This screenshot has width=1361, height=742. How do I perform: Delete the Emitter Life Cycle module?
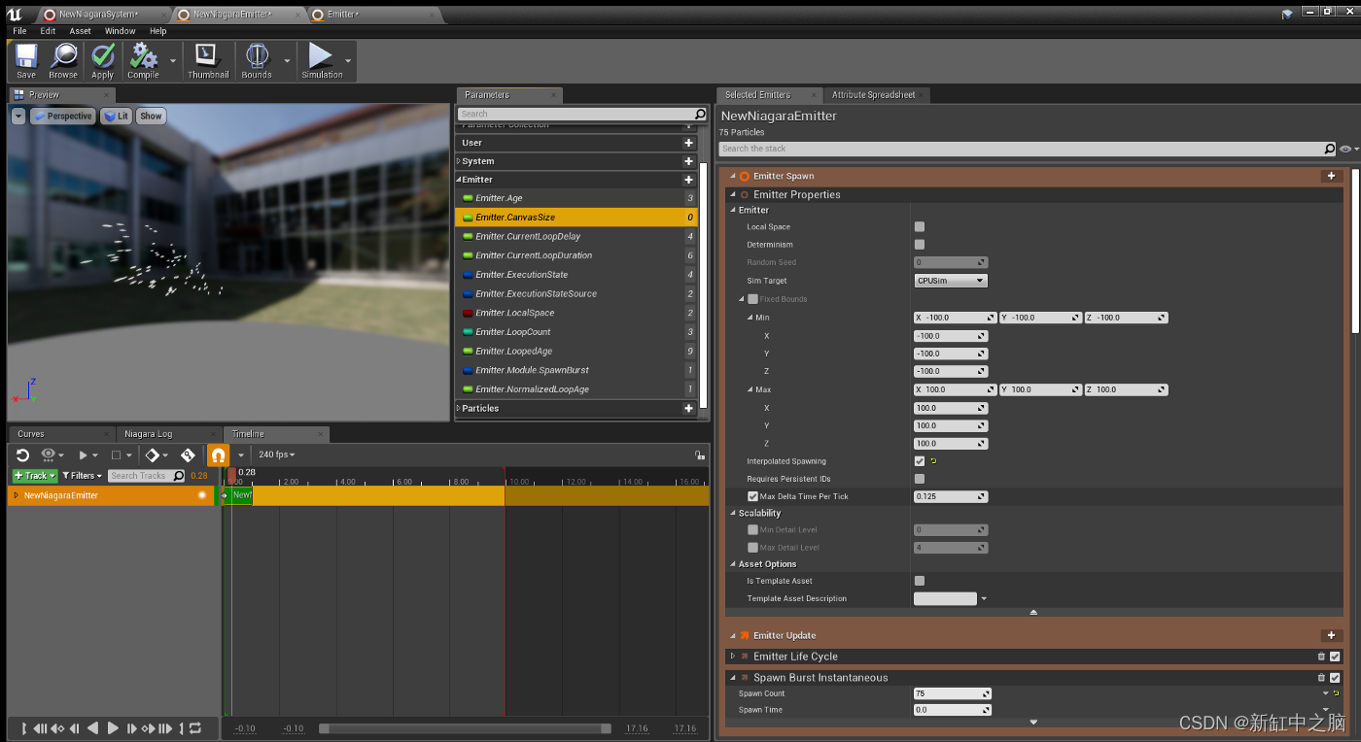1321,657
